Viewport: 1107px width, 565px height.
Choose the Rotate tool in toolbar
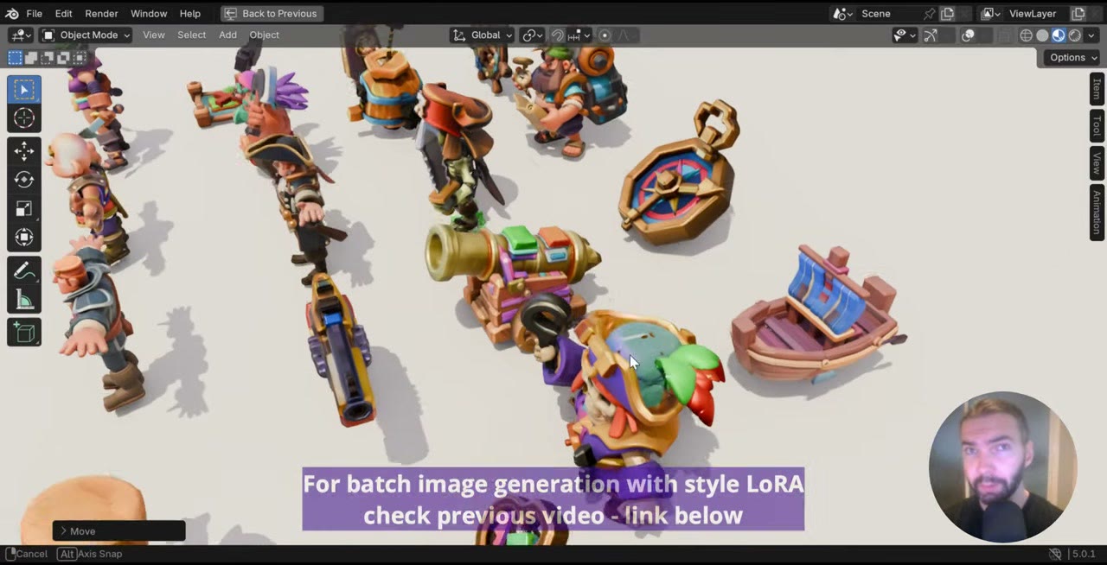click(x=24, y=180)
